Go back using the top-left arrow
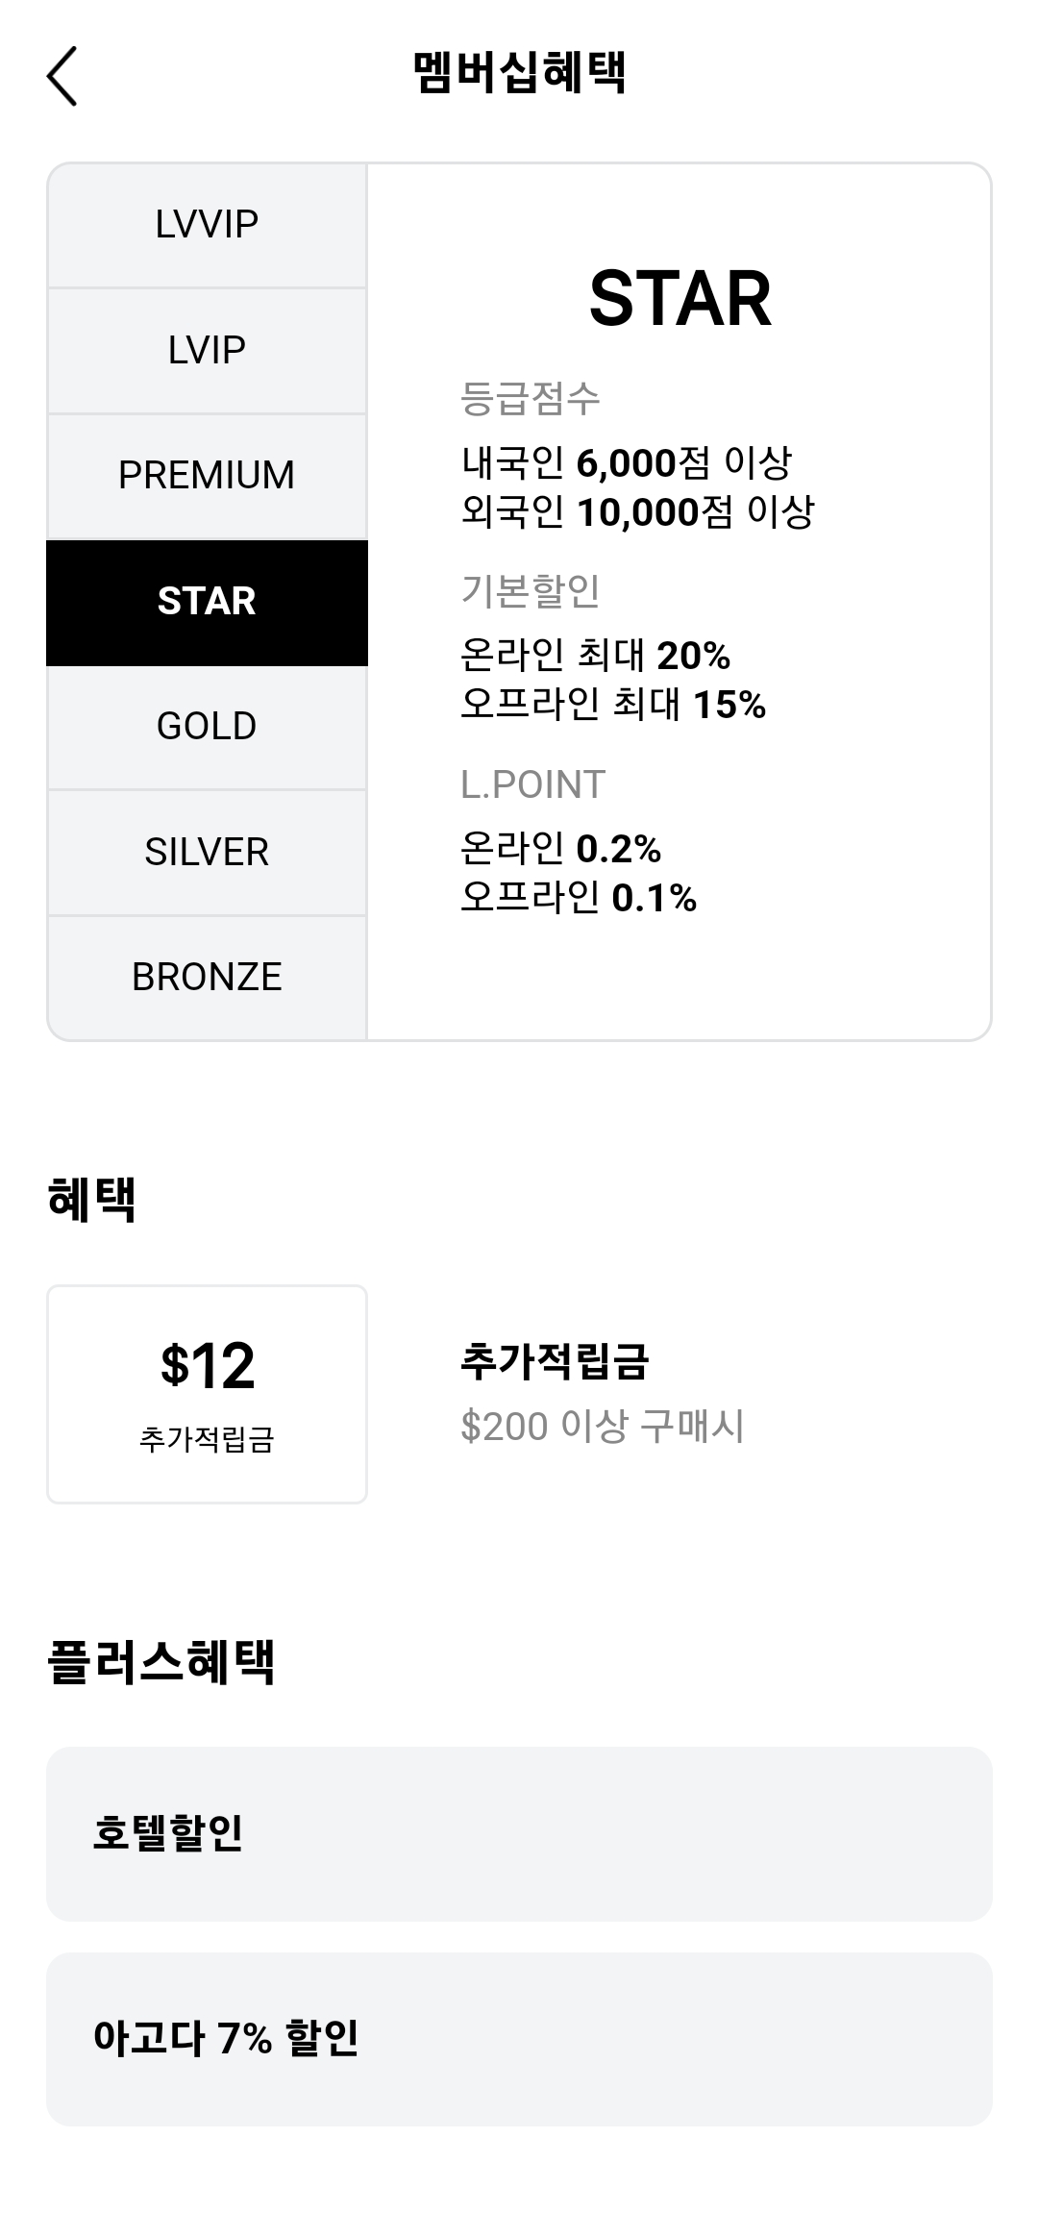The width and height of the screenshot is (1038, 2237). coord(62,75)
